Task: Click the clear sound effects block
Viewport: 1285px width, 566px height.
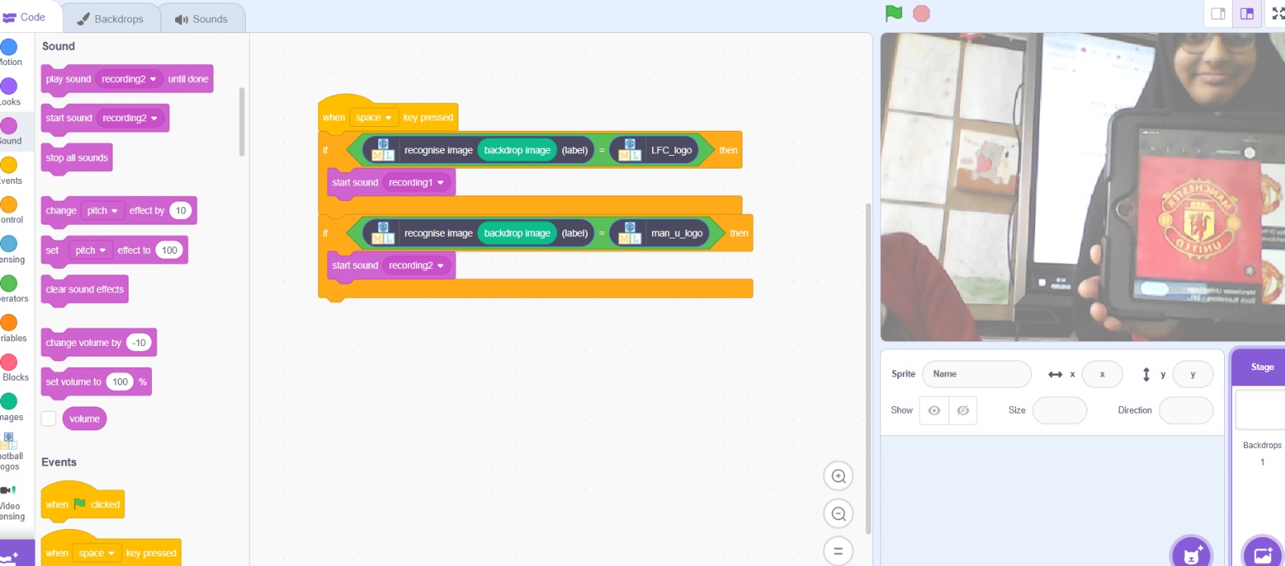Action: 84,290
